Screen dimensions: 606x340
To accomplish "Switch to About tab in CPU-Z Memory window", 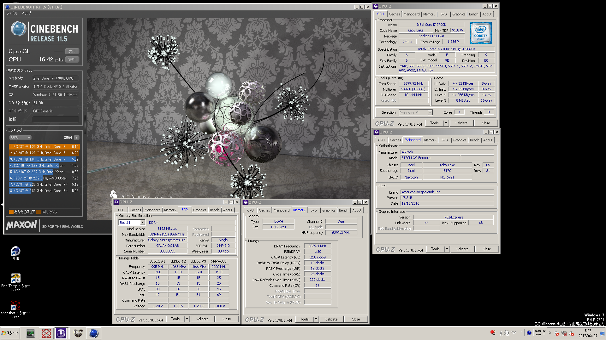I will pos(357,210).
